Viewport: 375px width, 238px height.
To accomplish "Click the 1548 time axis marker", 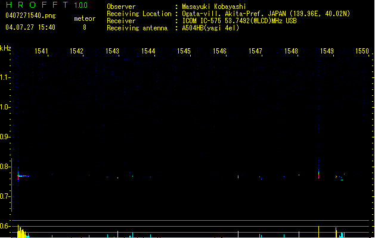I will pos(291,51).
